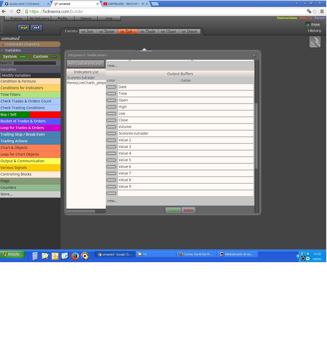Screen dimensions: 327x351
Task: Switch to the on Chart event tab
Action: [168, 31]
